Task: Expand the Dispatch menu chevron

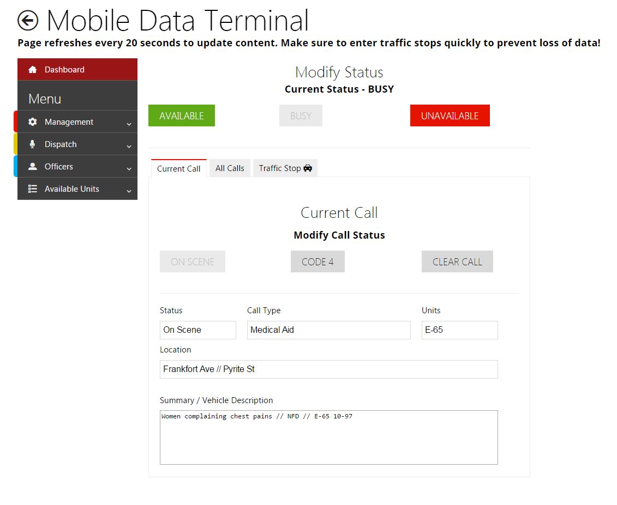Action: (x=129, y=147)
